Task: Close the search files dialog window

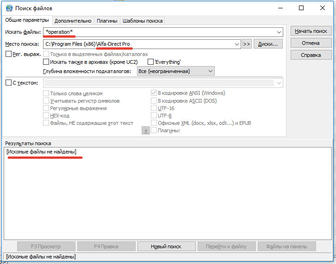Action: (x=323, y=8)
